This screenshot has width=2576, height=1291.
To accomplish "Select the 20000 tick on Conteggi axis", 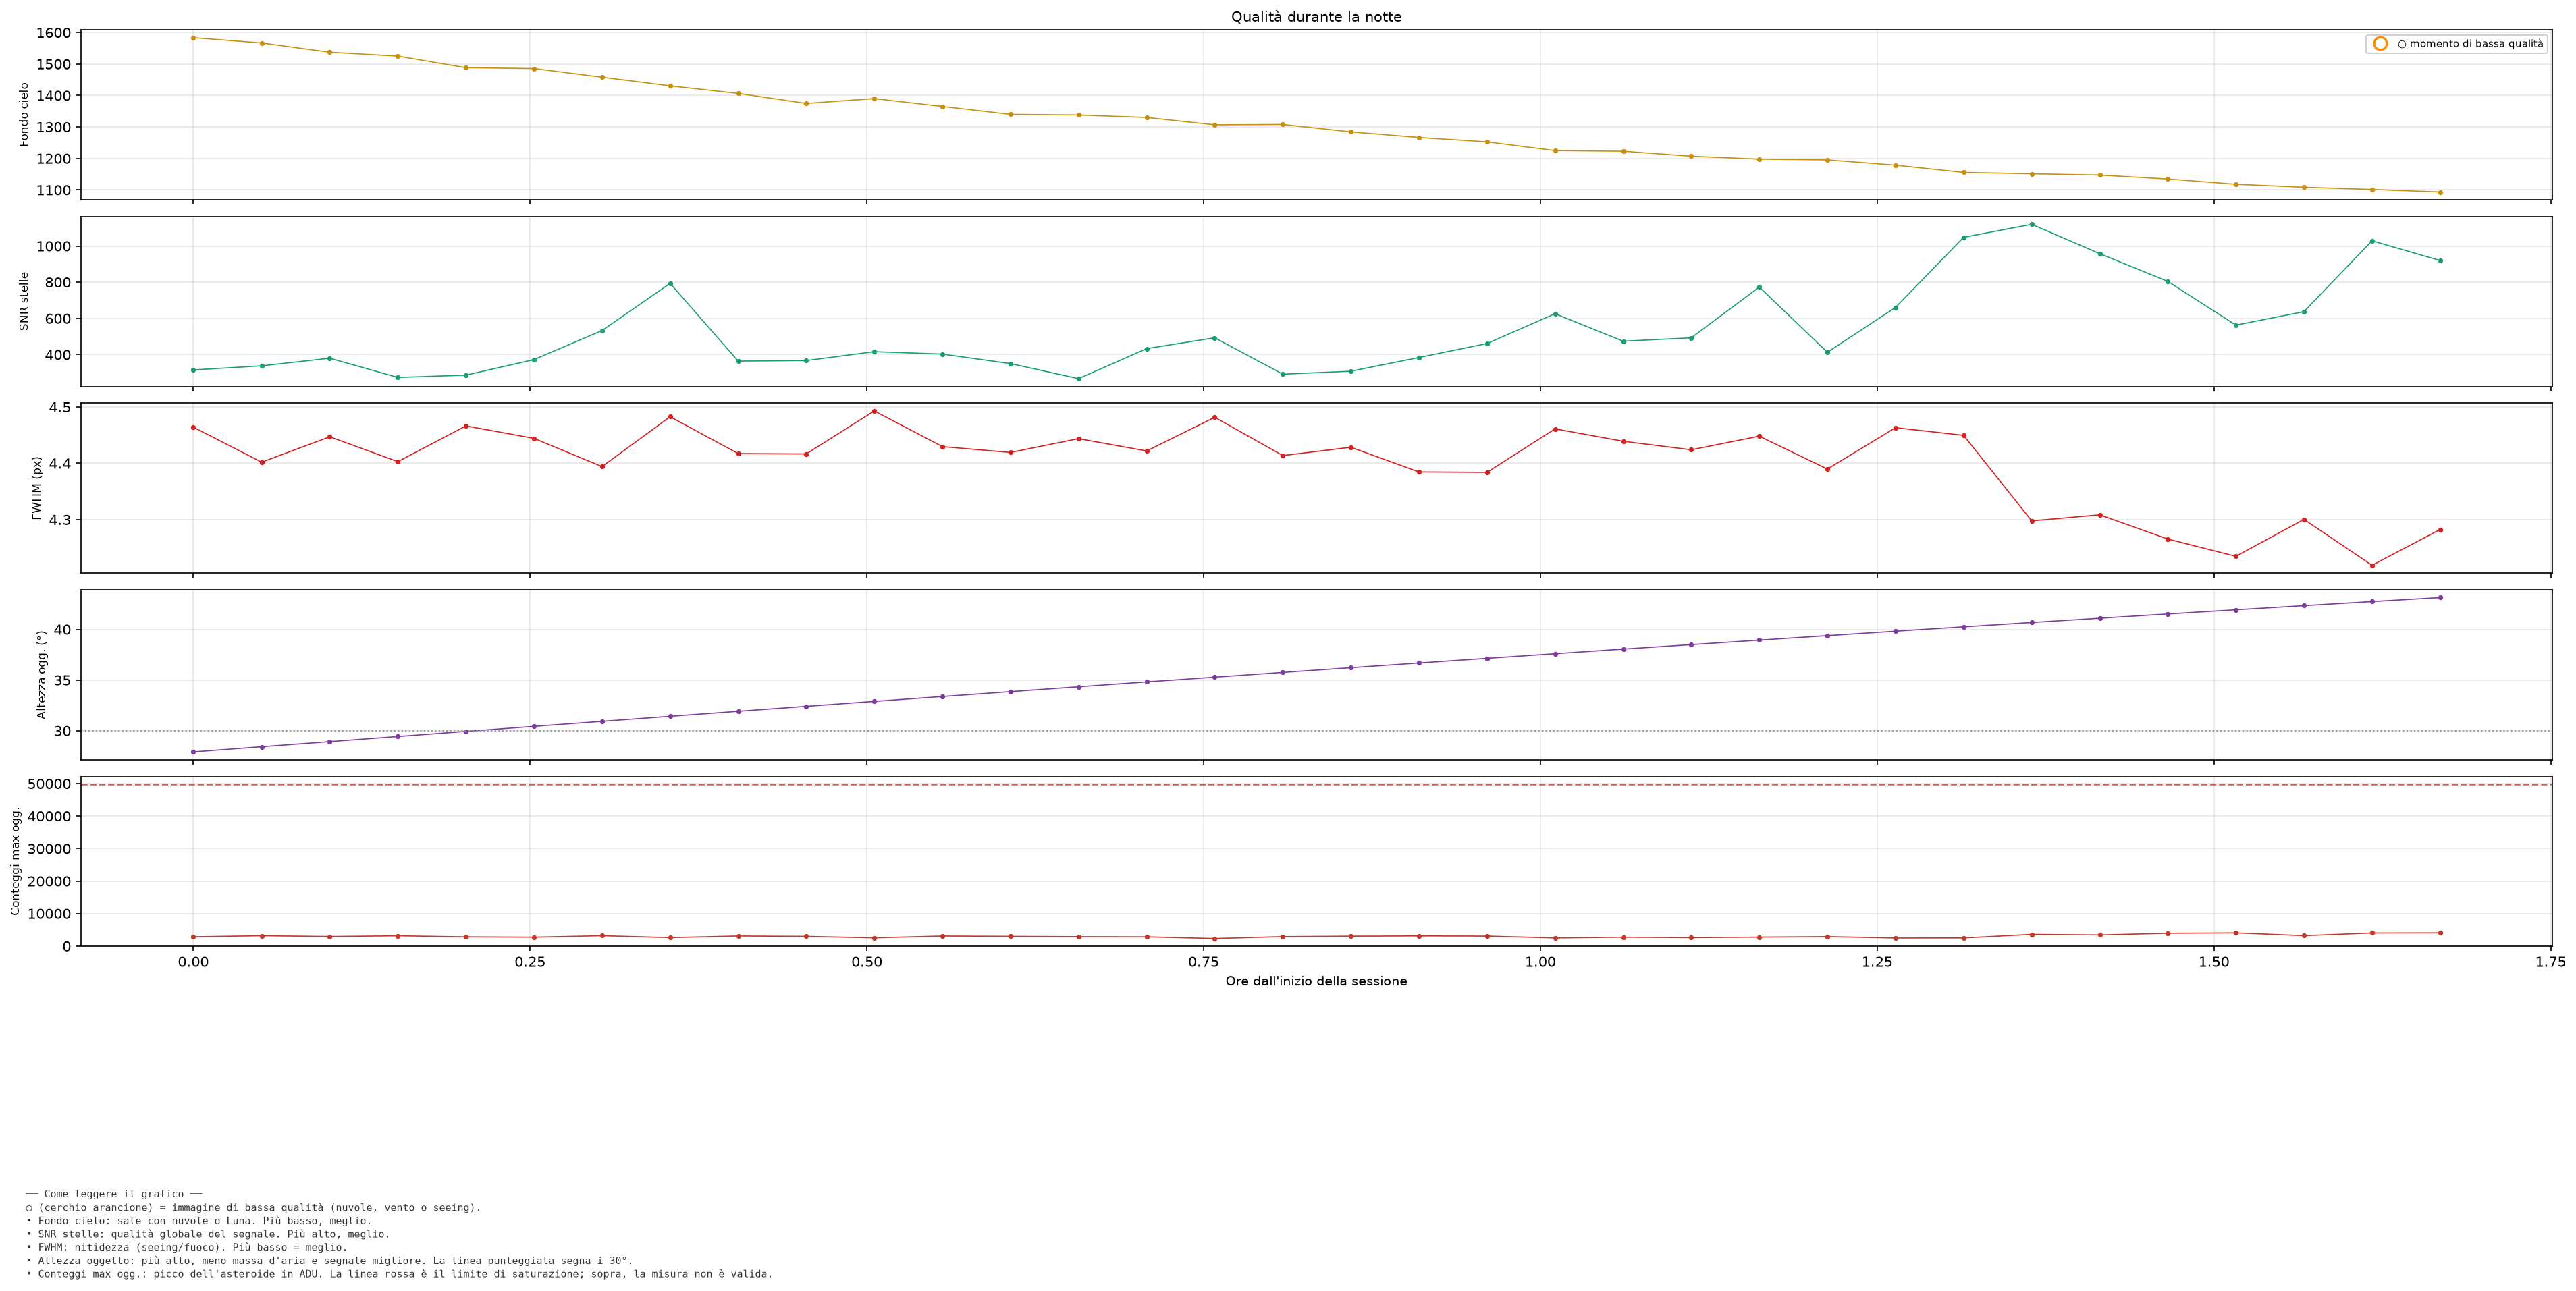I will (49, 882).
